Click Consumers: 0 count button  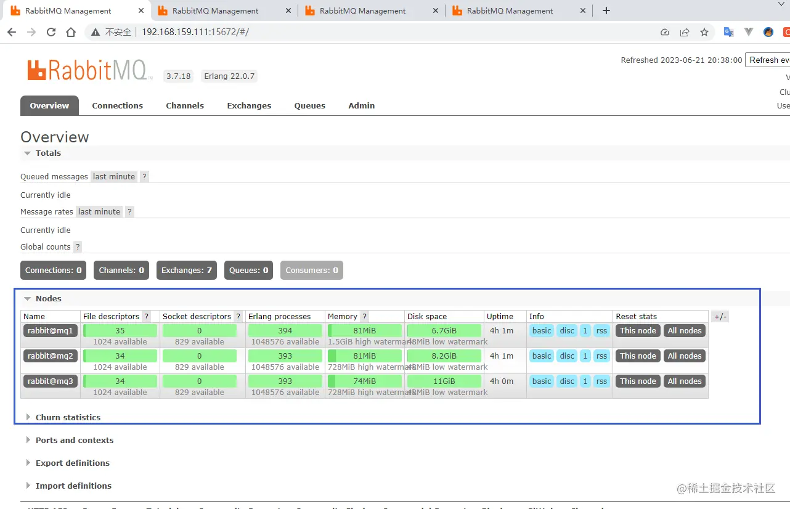(x=312, y=271)
